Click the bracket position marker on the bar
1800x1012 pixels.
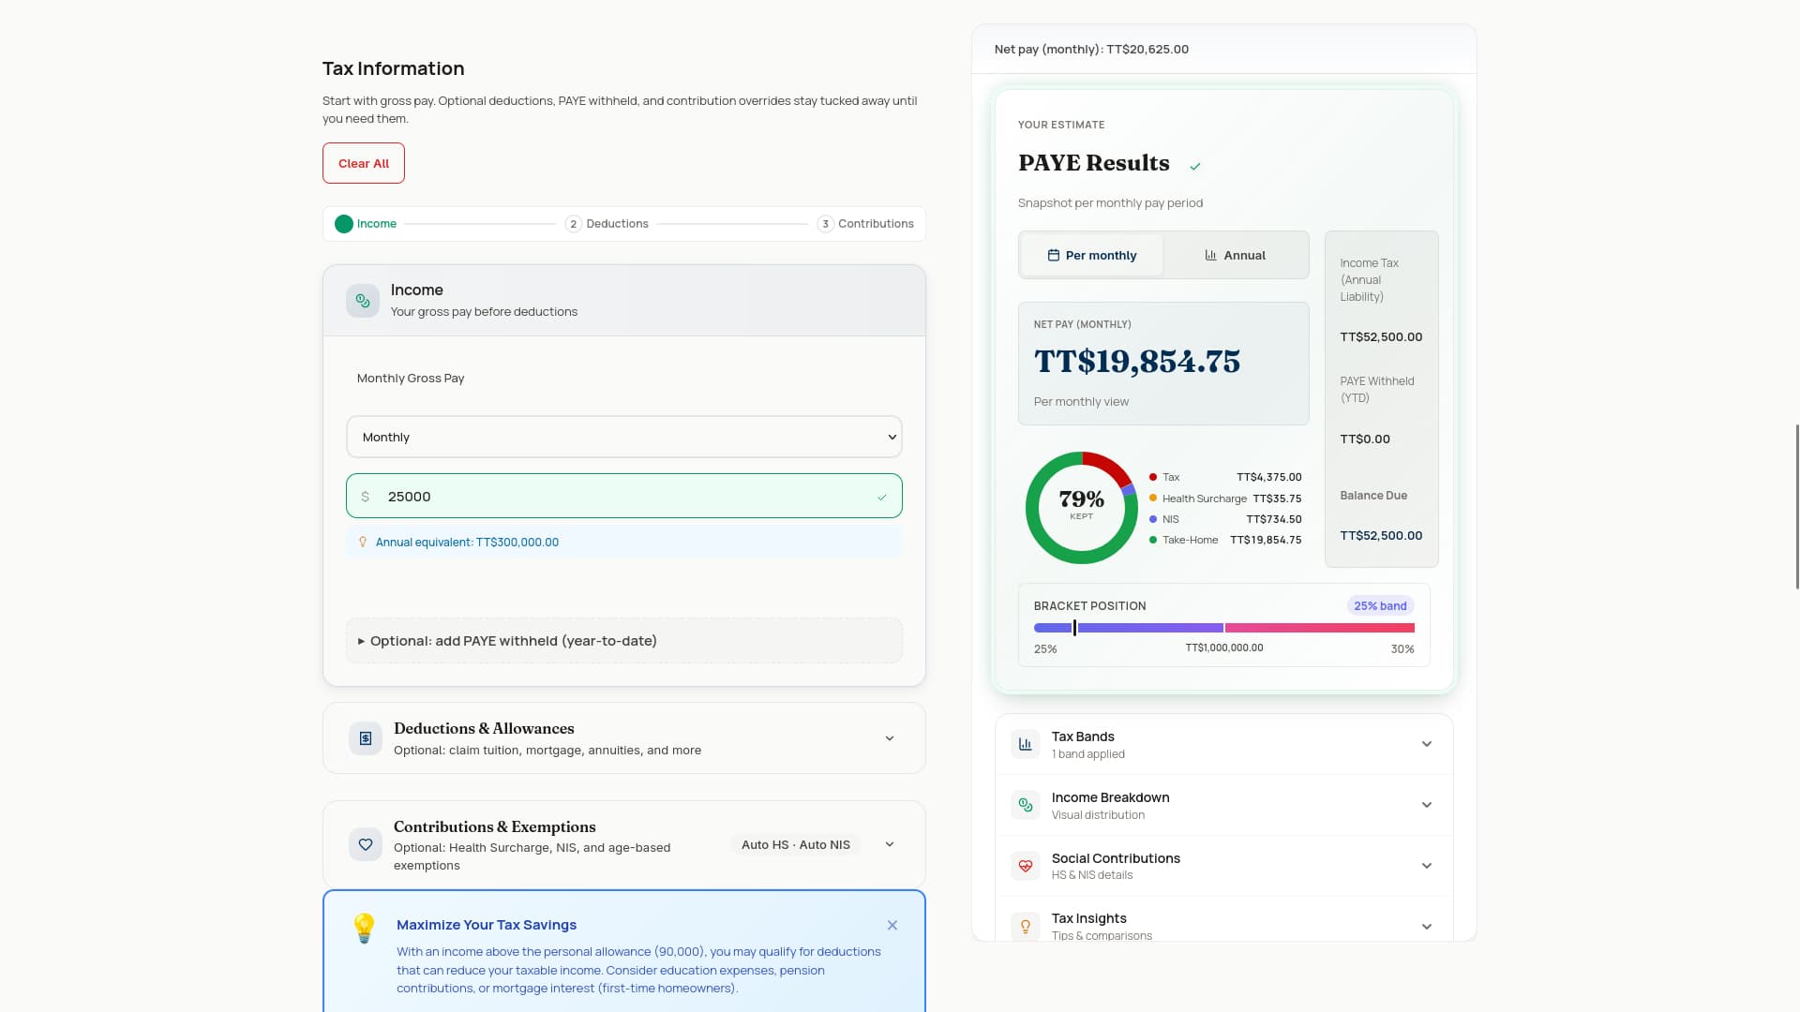click(x=1074, y=628)
